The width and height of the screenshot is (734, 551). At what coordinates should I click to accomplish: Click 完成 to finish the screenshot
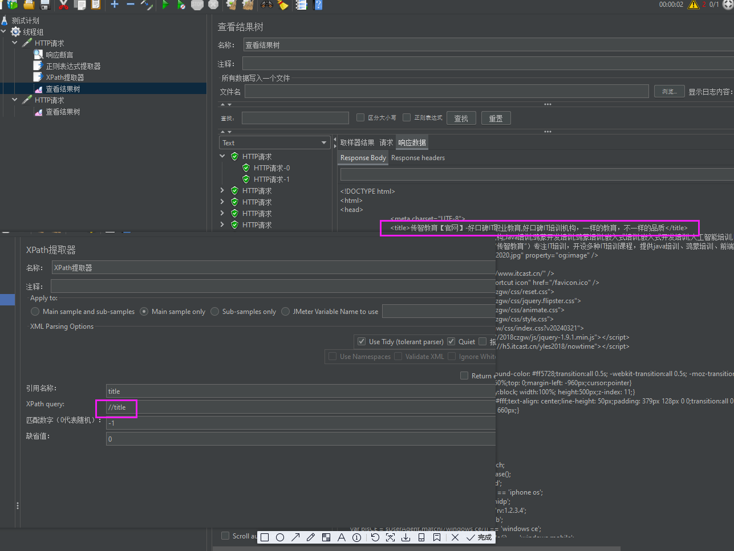[x=480, y=537]
